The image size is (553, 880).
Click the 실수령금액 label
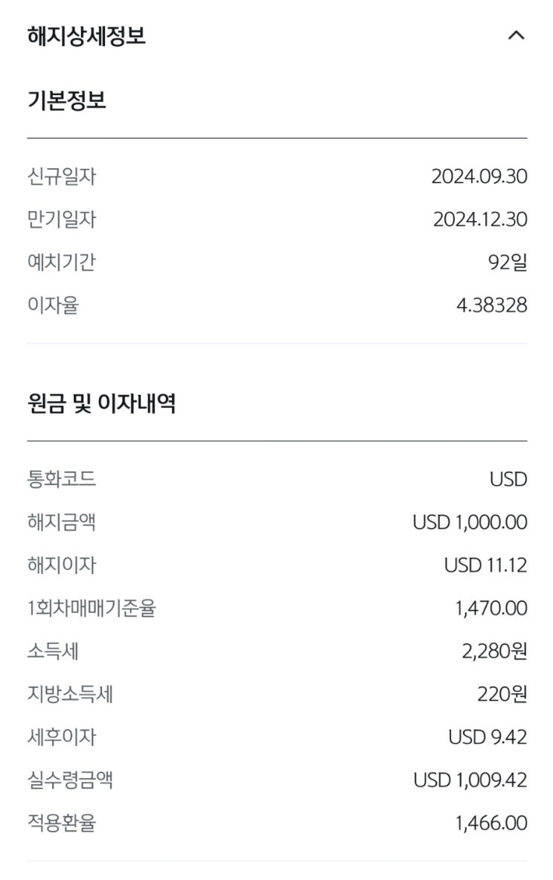[71, 780]
